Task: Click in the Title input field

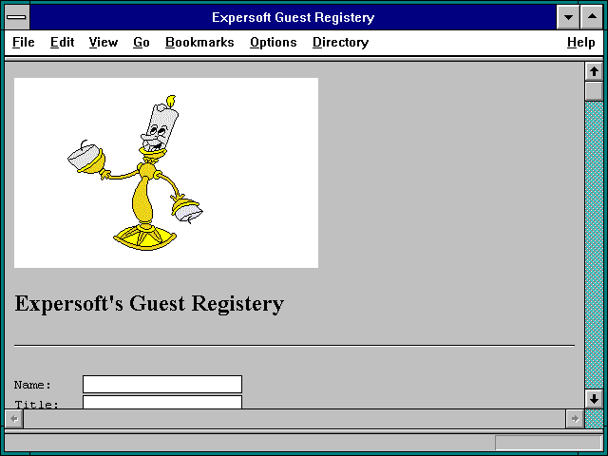Action: [x=162, y=402]
